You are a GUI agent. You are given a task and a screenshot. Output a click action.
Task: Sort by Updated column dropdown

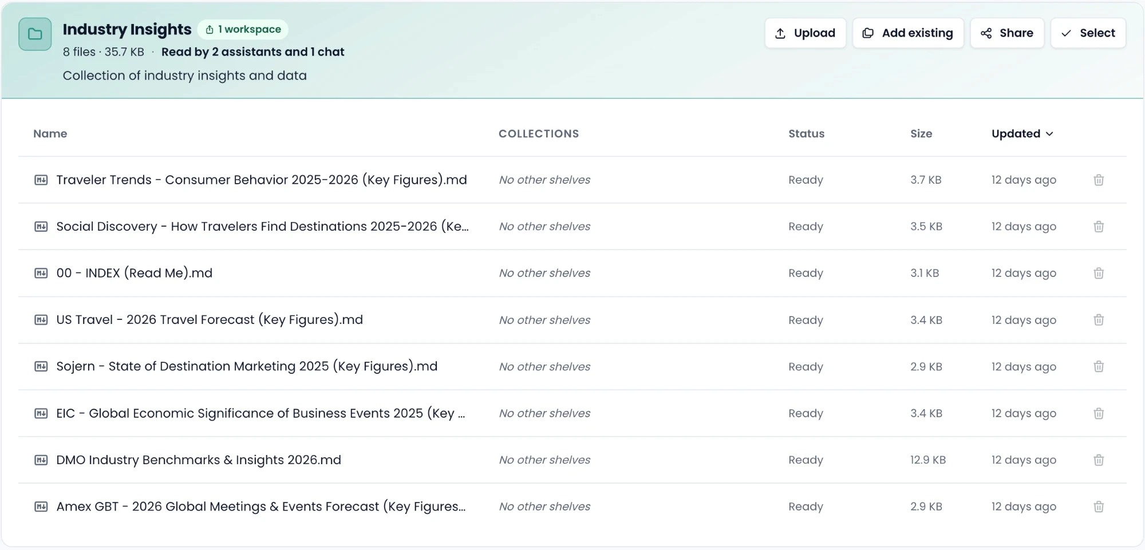[x=1022, y=133]
